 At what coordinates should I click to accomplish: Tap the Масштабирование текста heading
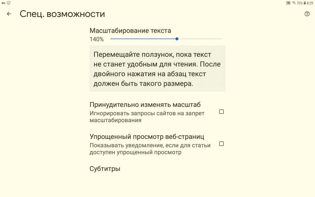(x=130, y=30)
